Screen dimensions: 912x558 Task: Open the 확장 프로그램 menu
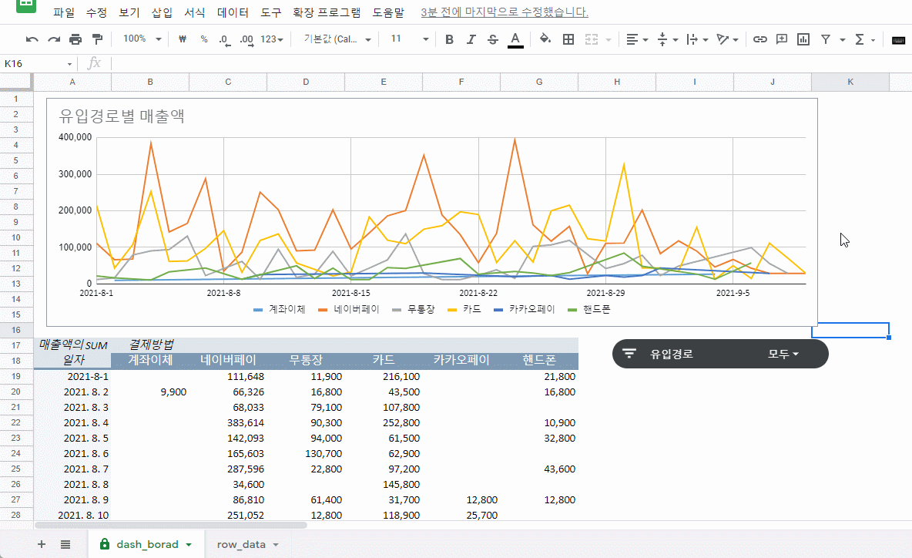[327, 12]
